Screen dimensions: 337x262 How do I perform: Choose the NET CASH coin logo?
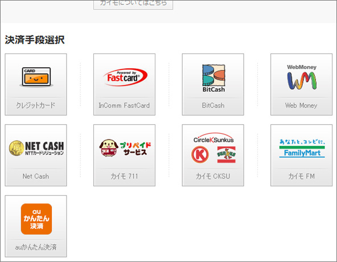36,148
